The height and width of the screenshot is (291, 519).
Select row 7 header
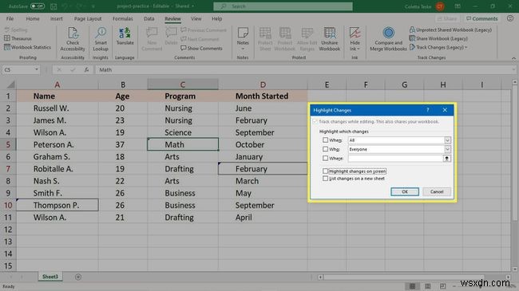click(8, 169)
